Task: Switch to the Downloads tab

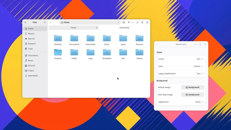Action: point(124,28)
